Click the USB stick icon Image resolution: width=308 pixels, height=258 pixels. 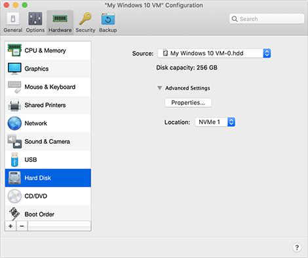[x=14, y=159]
